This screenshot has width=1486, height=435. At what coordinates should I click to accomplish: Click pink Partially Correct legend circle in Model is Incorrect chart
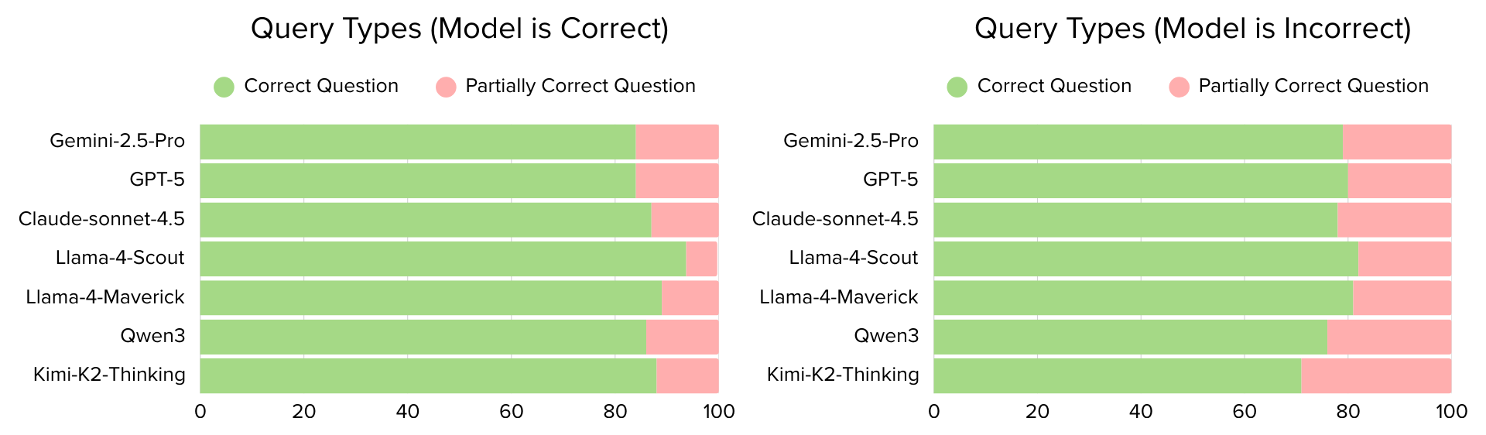(1179, 87)
